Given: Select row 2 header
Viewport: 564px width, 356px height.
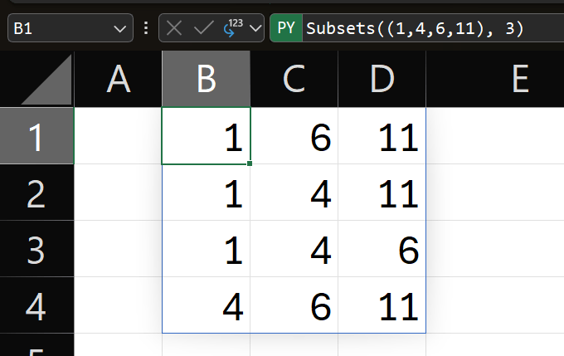Looking at the screenshot, I should click(36, 193).
